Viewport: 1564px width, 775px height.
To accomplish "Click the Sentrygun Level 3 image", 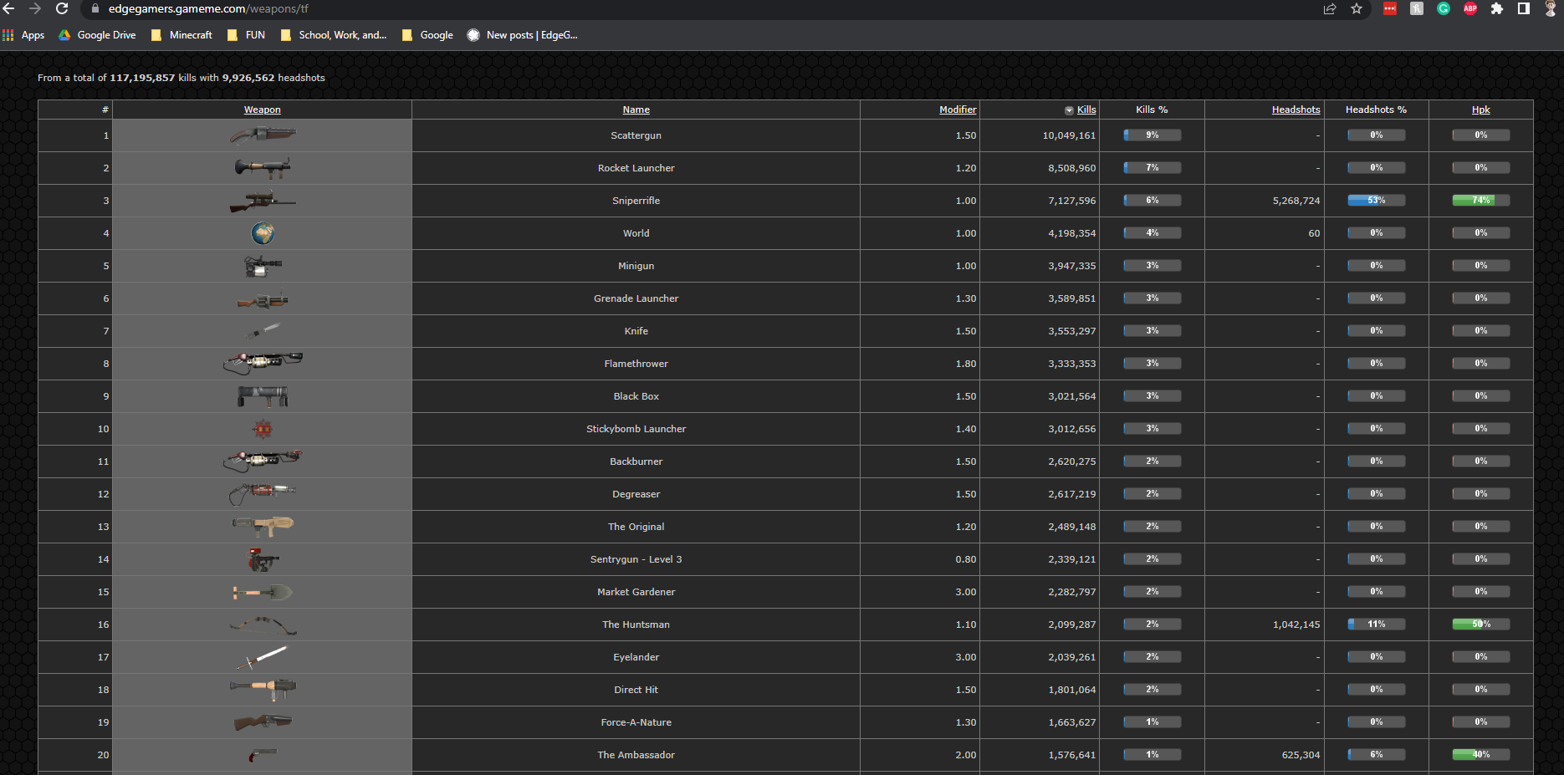I will click(x=263, y=559).
